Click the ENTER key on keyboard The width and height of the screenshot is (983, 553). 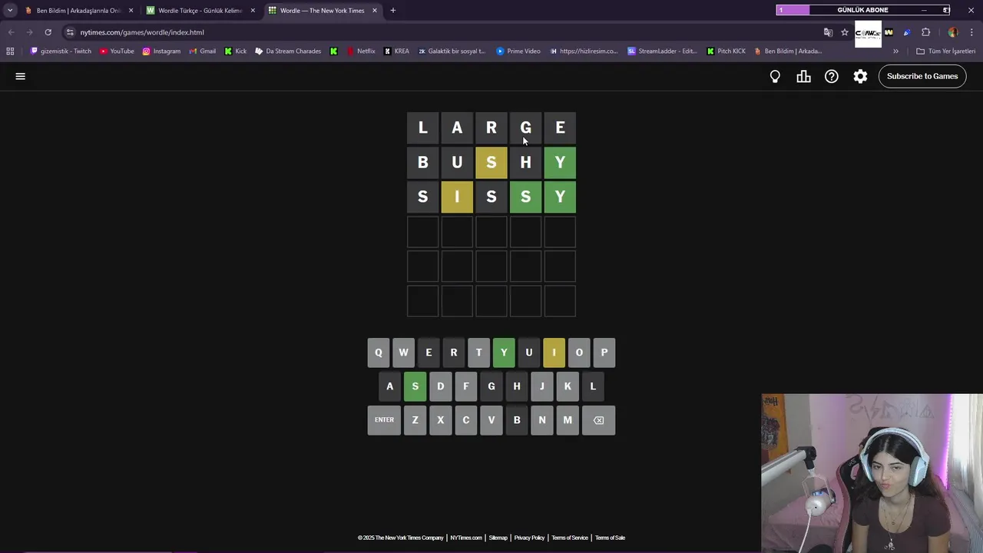[x=384, y=420]
